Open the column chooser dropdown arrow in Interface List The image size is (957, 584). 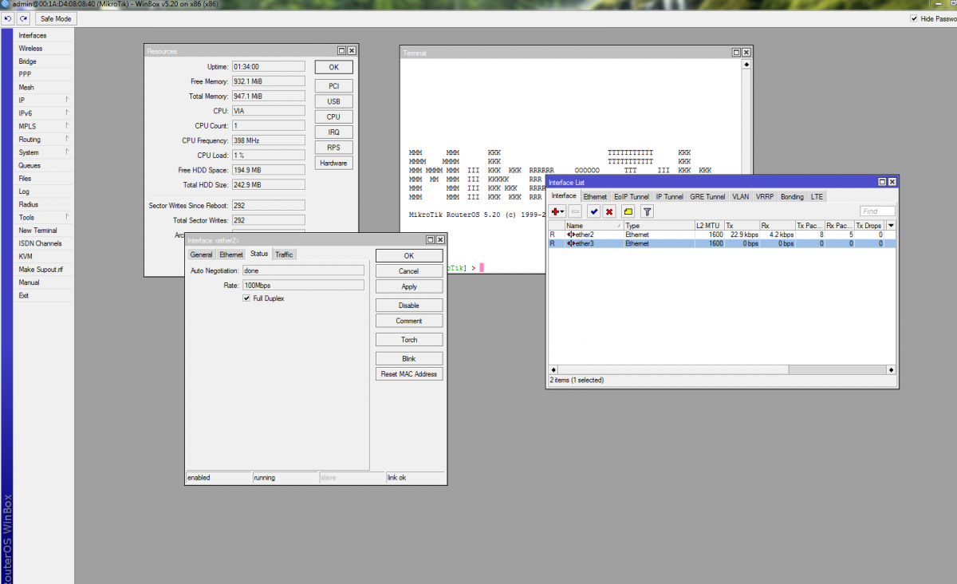[x=892, y=226]
